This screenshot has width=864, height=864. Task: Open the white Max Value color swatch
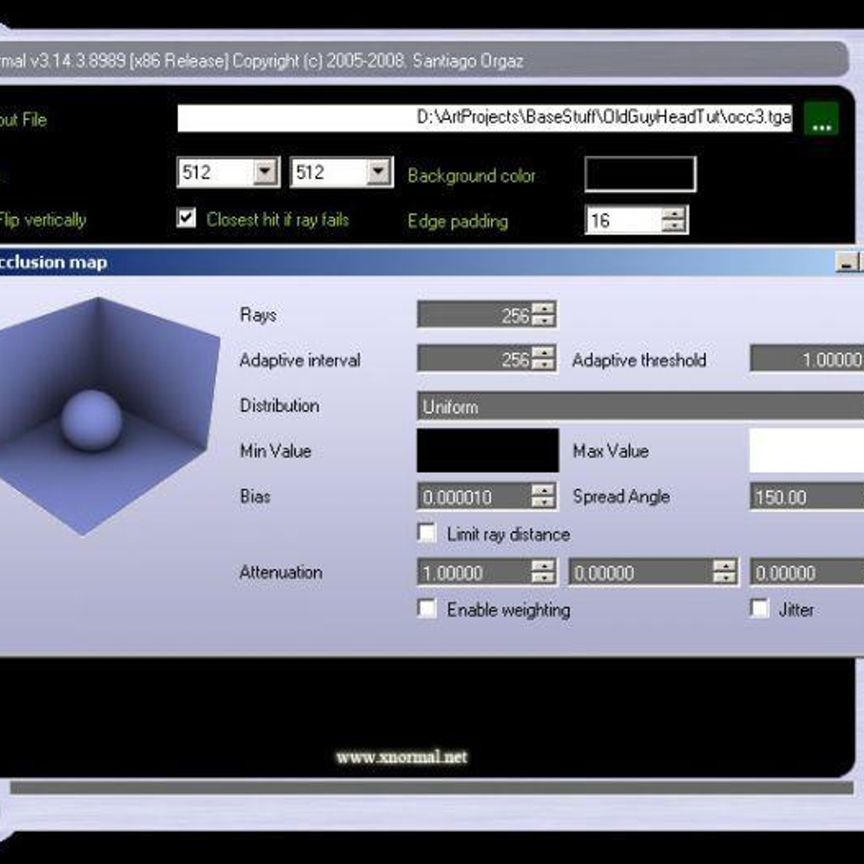click(x=807, y=450)
